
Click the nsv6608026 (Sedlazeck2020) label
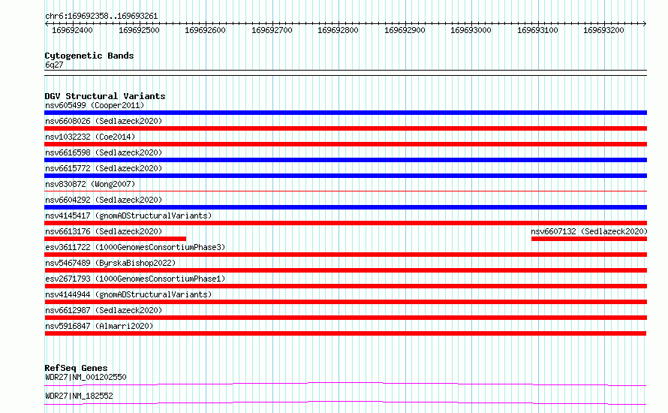tap(104, 121)
